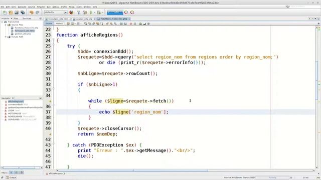Open the Window menu
Image resolution: width=321 pixels, height=180 pixels.
(x=87, y=6)
